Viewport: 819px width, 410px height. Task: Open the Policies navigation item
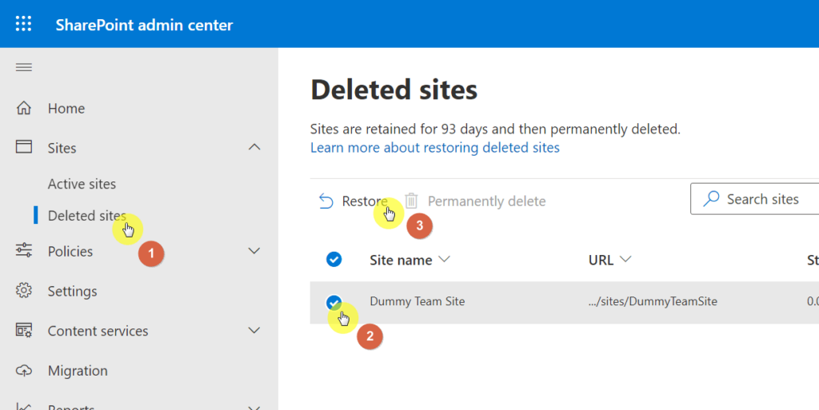coord(70,251)
